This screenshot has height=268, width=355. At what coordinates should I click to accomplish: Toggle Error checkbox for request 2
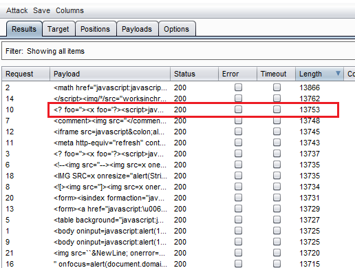[x=238, y=87]
